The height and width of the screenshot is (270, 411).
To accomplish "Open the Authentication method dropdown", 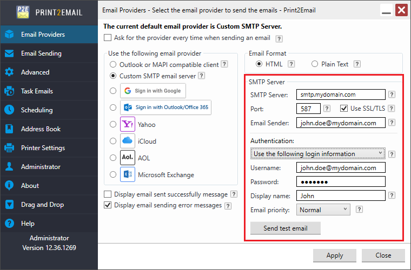I will pos(319,154).
